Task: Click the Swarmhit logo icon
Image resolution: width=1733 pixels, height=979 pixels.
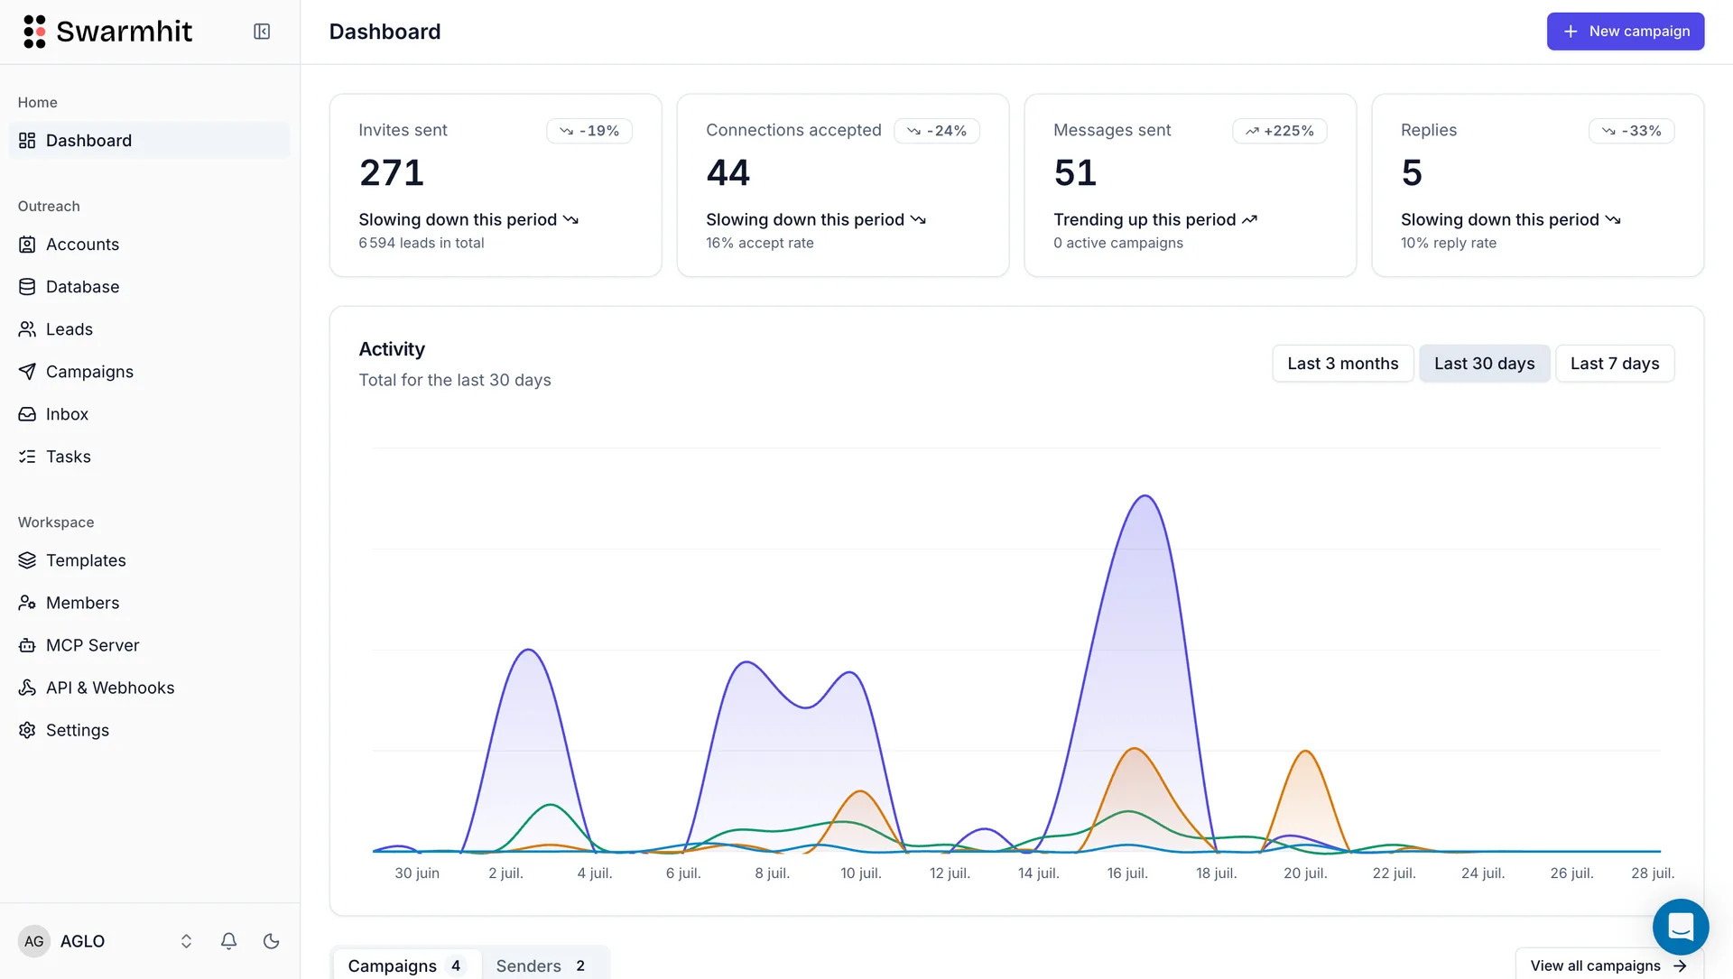Action: tap(34, 32)
